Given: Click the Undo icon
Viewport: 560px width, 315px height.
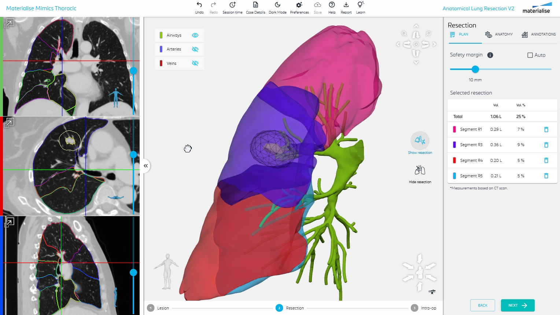Looking at the screenshot, I should (199, 5).
